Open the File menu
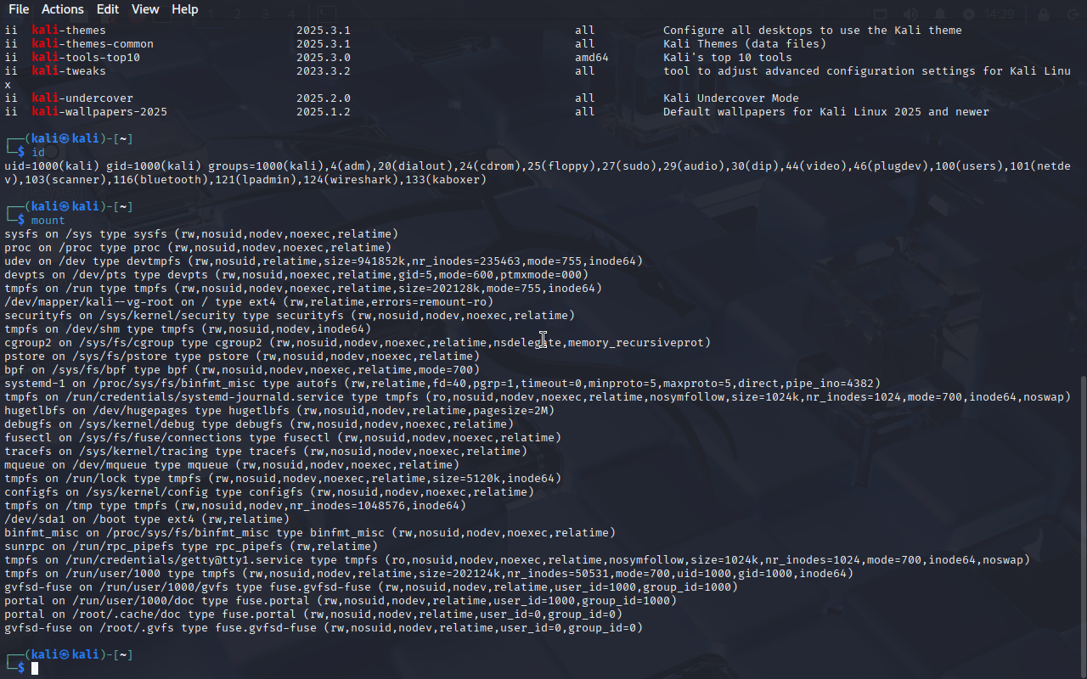Screen dimensions: 1087x679 tap(19, 9)
